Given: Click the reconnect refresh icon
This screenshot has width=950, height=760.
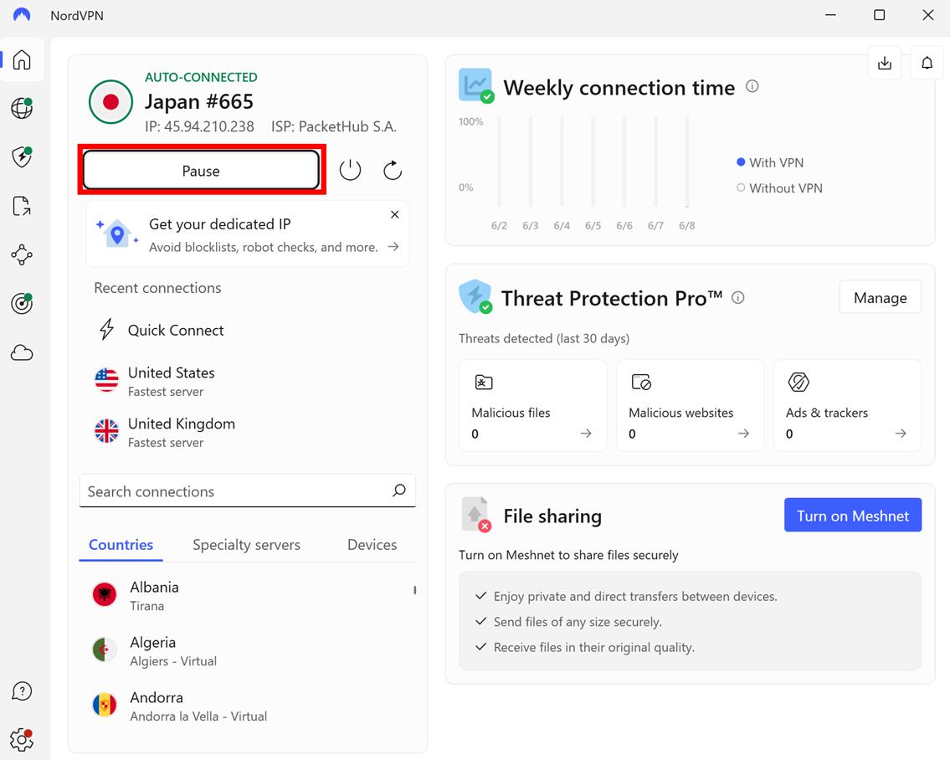Looking at the screenshot, I should pyautogui.click(x=393, y=170).
